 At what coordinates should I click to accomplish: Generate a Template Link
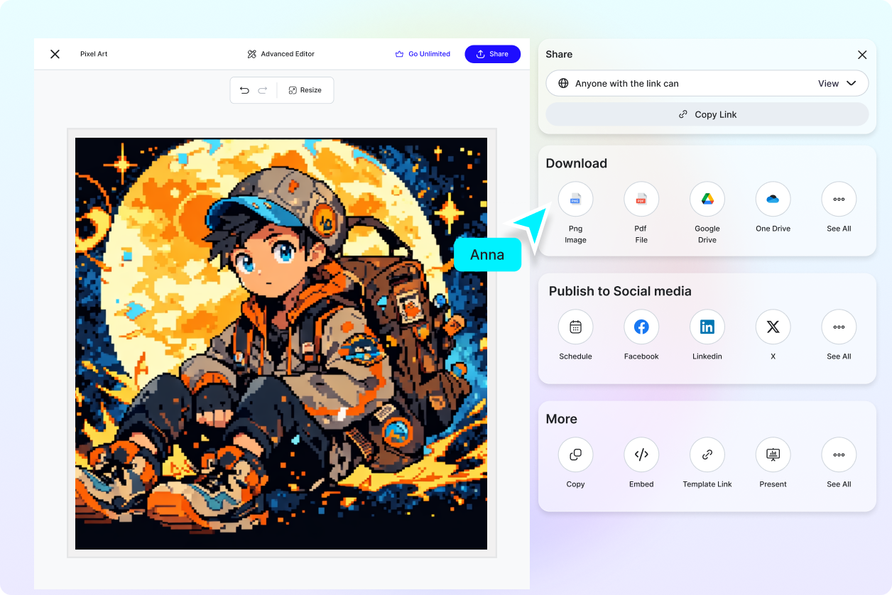[x=707, y=455]
